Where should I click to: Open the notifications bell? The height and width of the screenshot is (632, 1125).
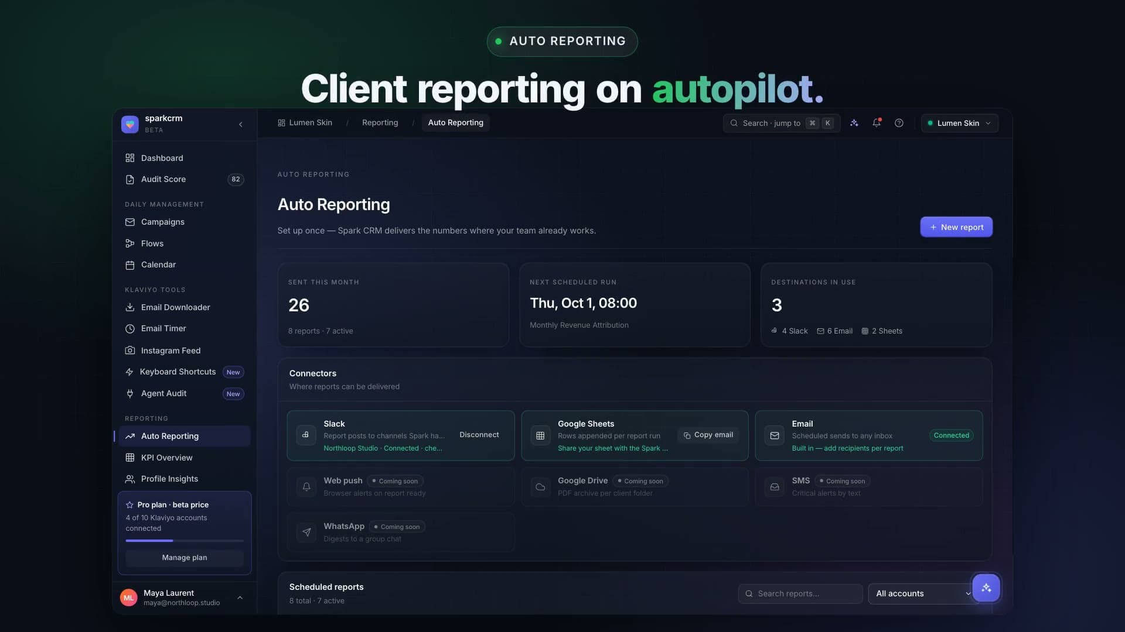877,123
